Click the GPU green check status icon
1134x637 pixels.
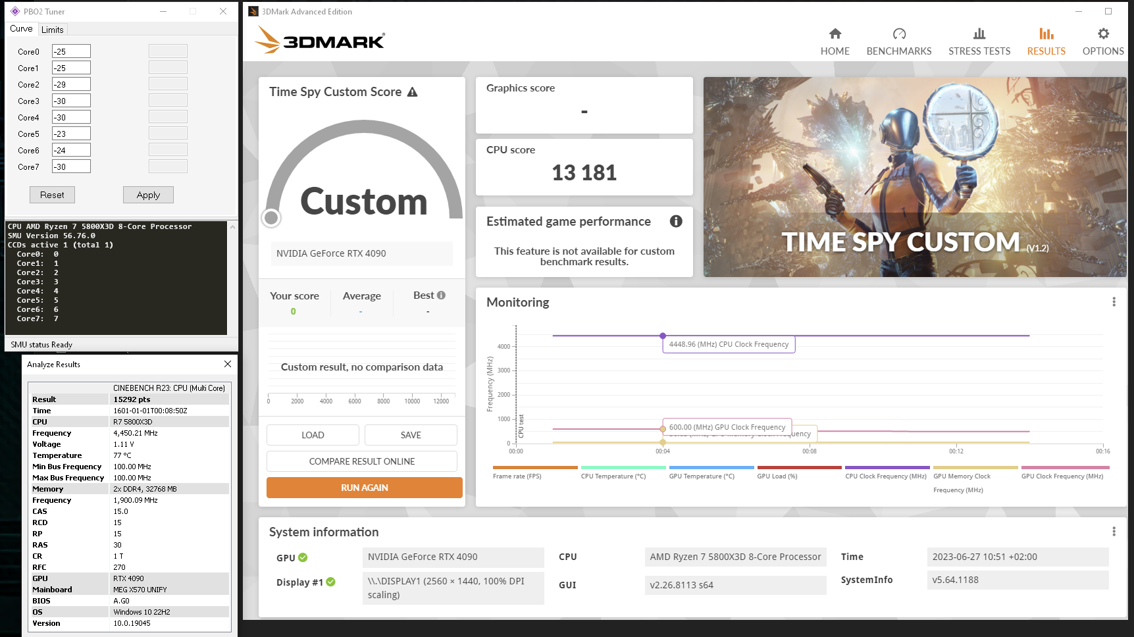[303, 557]
